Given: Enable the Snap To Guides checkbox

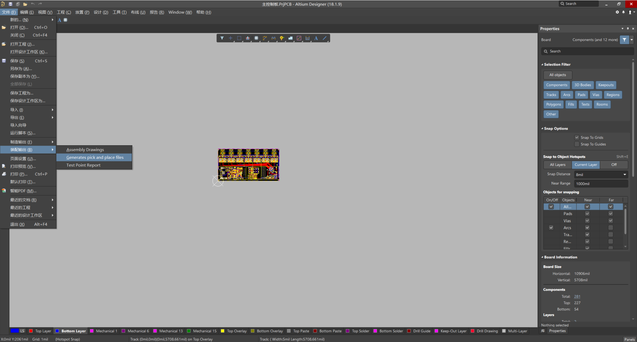Looking at the screenshot, I should coord(577,144).
